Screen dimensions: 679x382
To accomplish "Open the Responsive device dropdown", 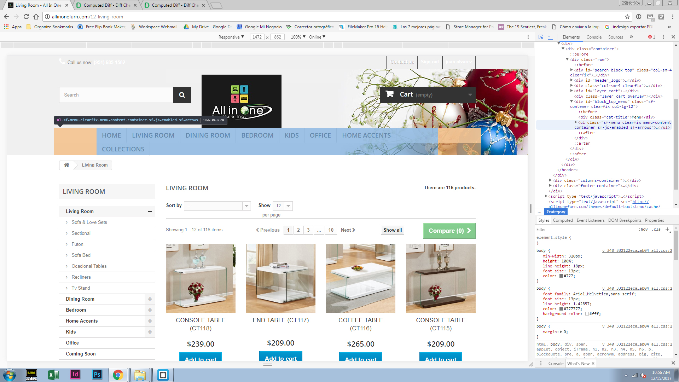I will tap(231, 37).
